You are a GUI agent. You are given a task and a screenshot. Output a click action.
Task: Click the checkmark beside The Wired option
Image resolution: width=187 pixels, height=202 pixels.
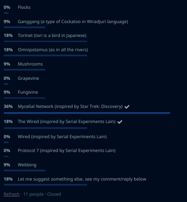(120, 122)
